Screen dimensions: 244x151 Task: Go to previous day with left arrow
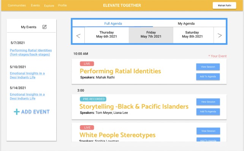[x=78, y=36]
